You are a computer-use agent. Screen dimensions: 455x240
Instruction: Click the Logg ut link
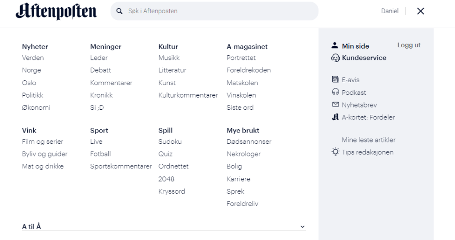click(x=409, y=45)
